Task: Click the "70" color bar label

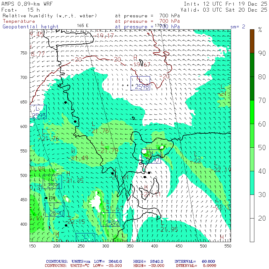Action: click(262, 100)
